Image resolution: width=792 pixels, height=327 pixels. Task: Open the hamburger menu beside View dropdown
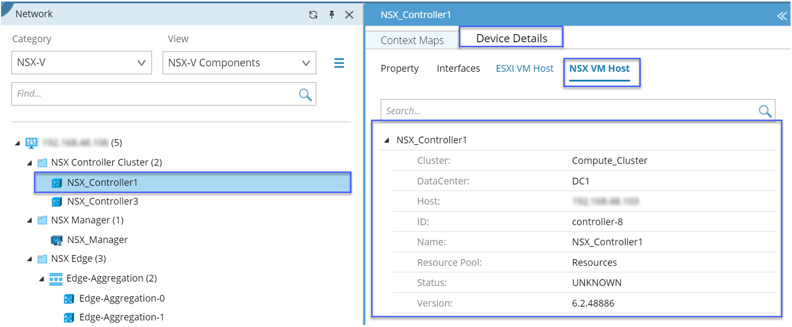[339, 63]
